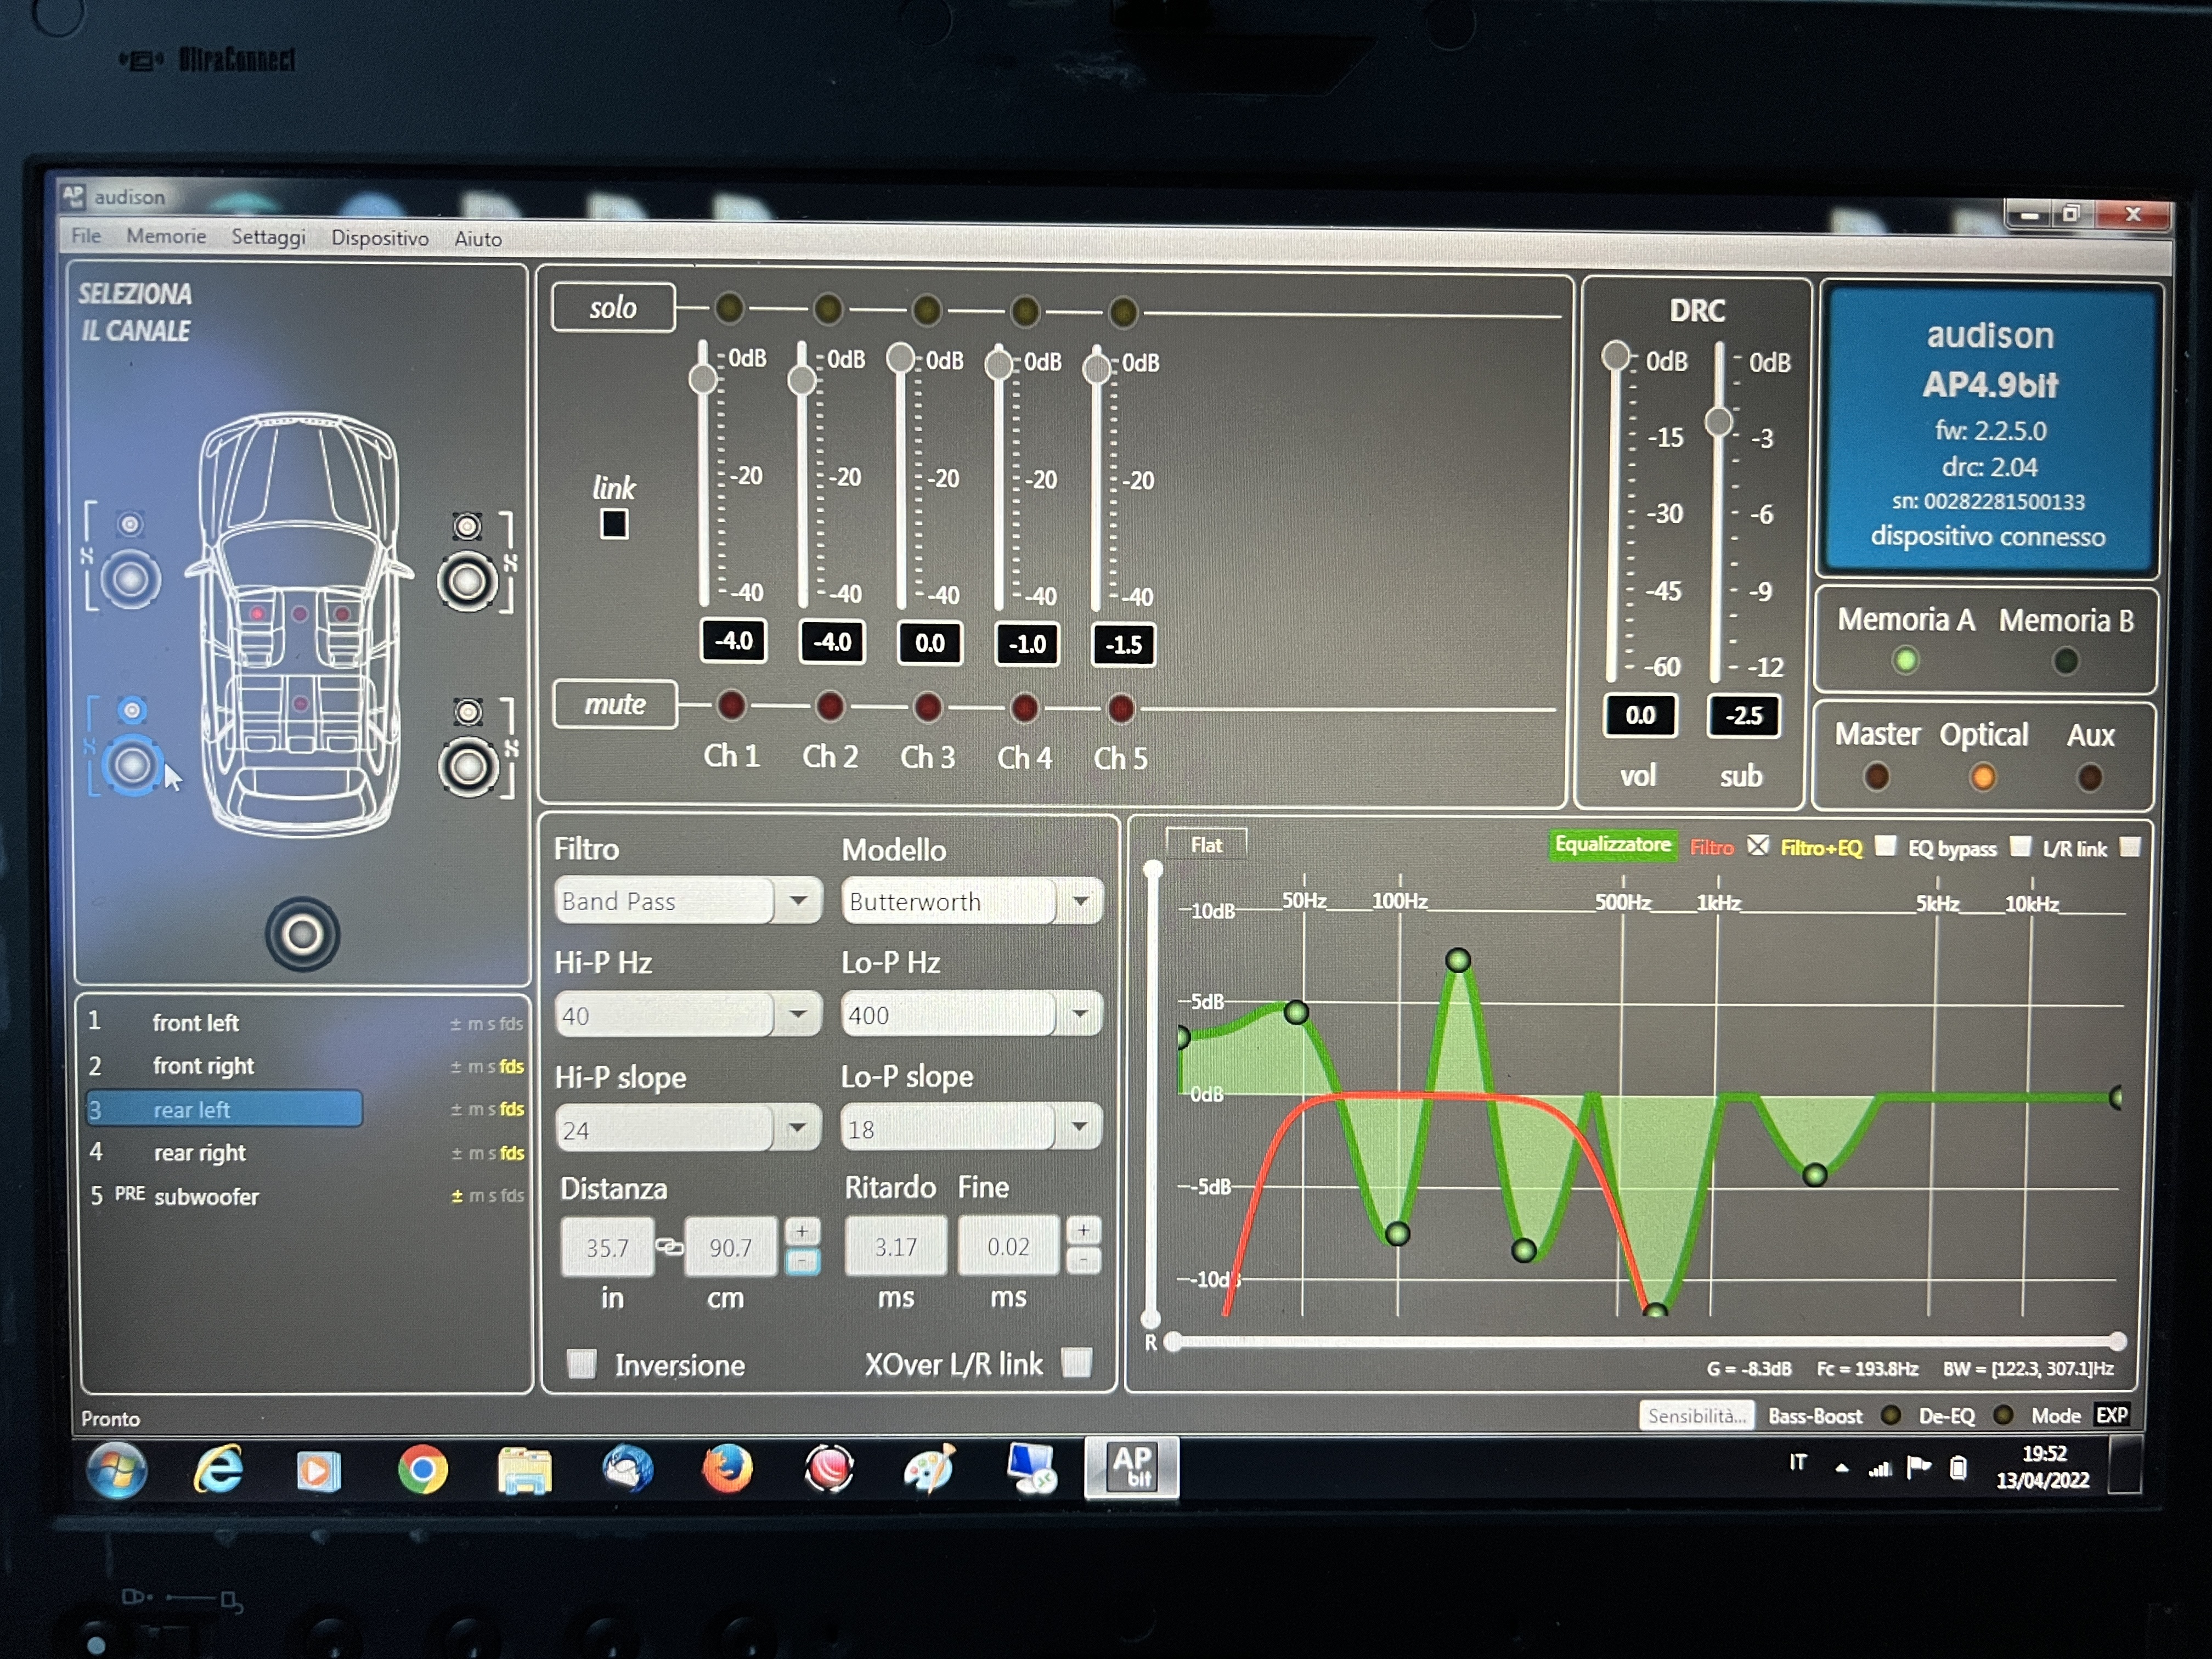This screenshot has width=2212, height=1659.
Task: Open Windows Explorer folder in taskbar
Action: pos(524,1470)
